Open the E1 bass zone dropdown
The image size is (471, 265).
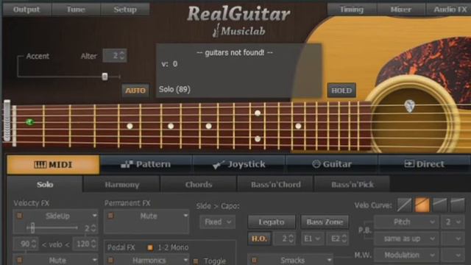(x=312, y=239)
